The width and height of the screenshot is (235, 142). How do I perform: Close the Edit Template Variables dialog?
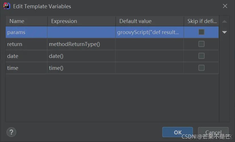point(225,6)
